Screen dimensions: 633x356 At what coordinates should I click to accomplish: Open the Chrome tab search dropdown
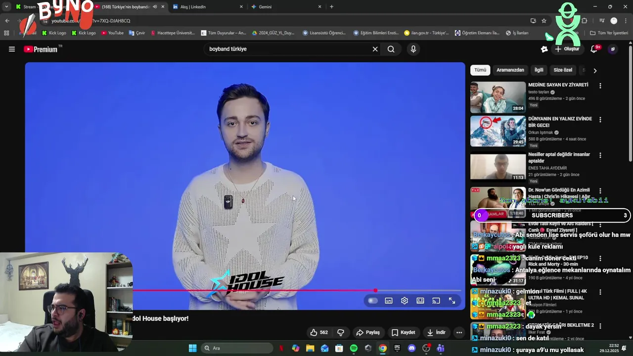[6, 7]
